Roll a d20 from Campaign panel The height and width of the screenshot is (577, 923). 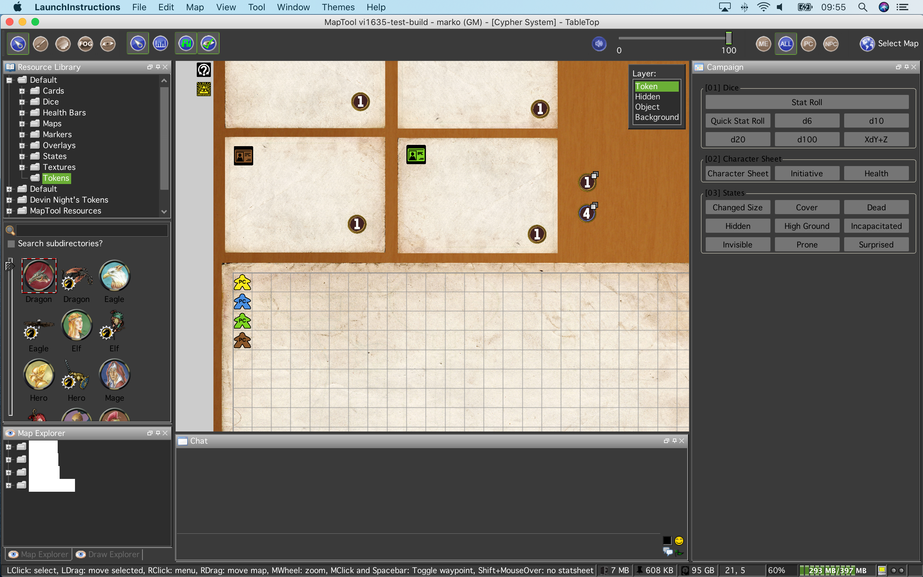click(738, 139)
